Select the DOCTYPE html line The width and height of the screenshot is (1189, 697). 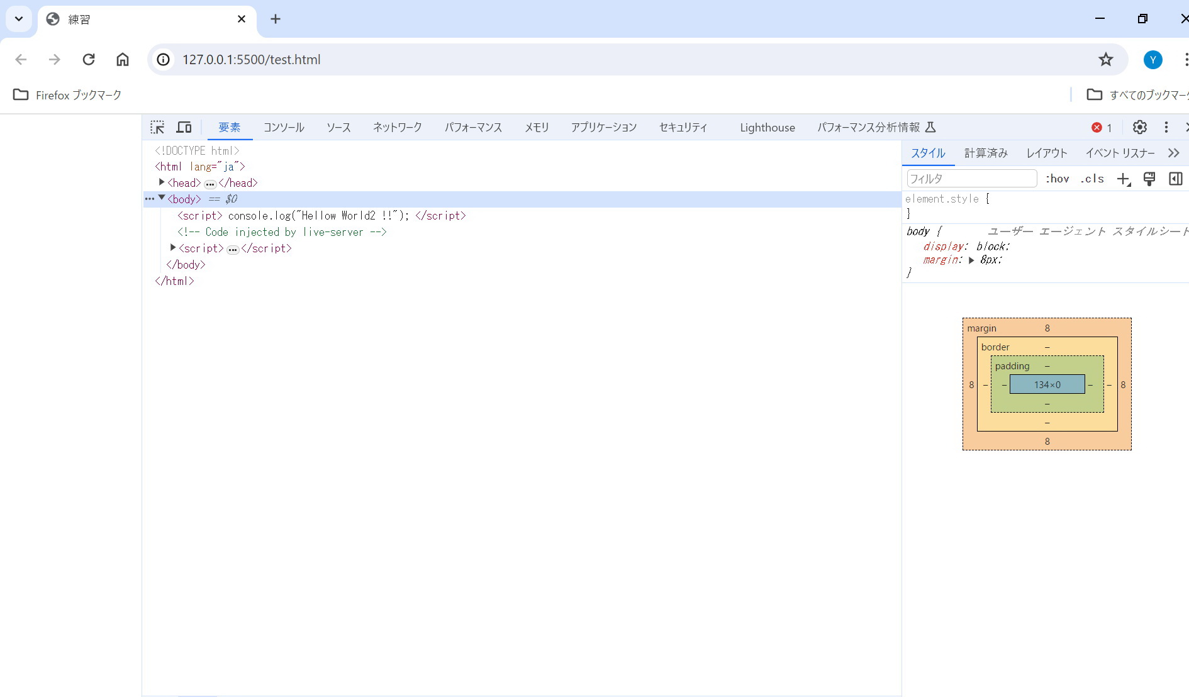pos(197,150)
